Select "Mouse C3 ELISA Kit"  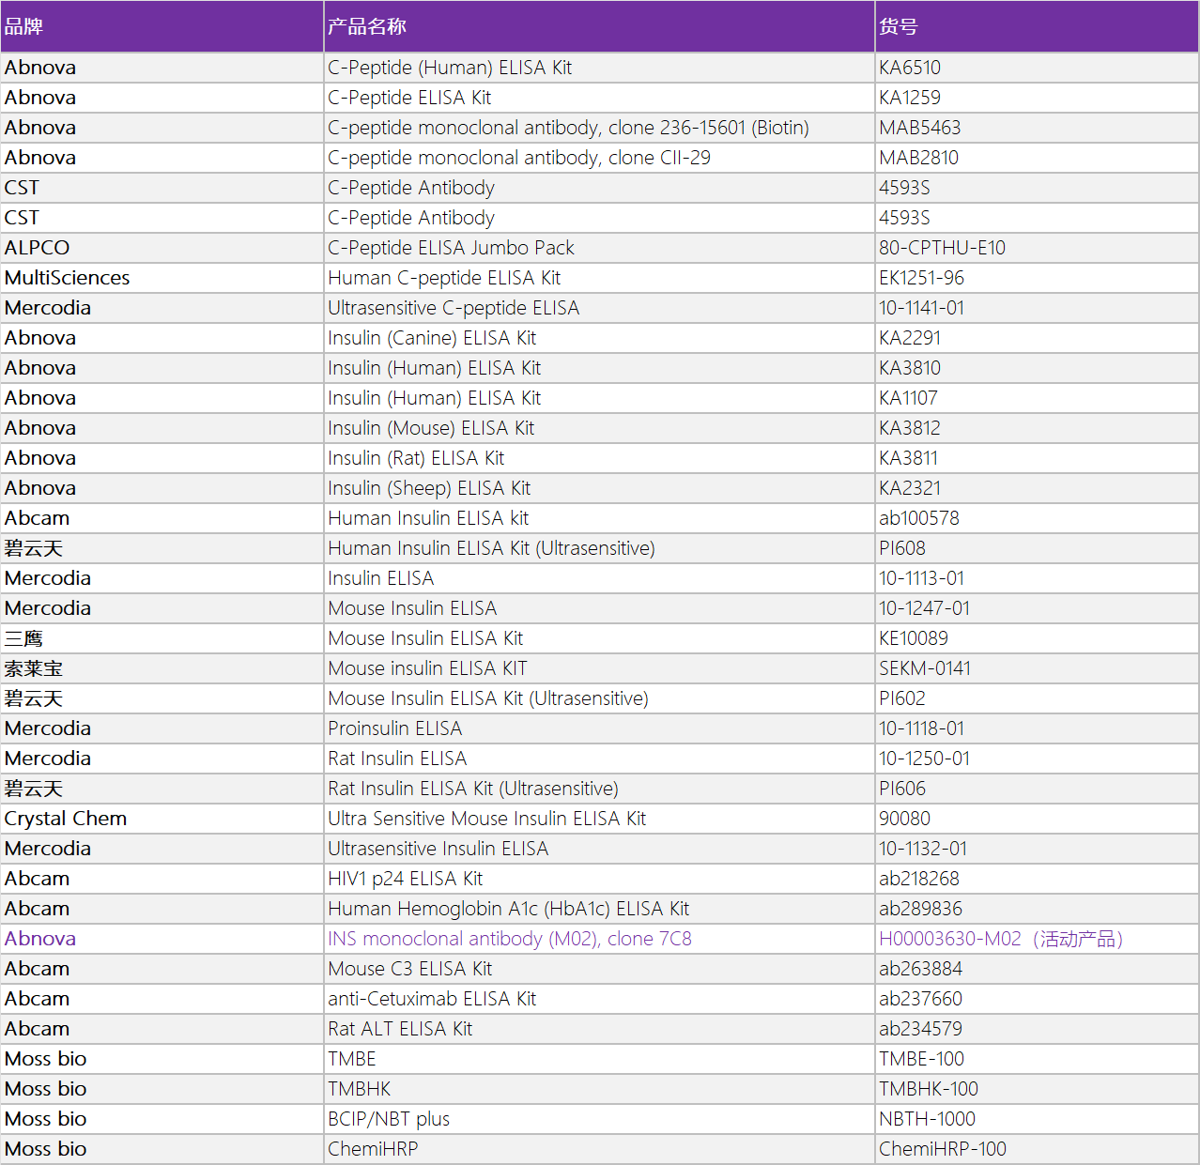pyautogui.click(x=410, y=969)
